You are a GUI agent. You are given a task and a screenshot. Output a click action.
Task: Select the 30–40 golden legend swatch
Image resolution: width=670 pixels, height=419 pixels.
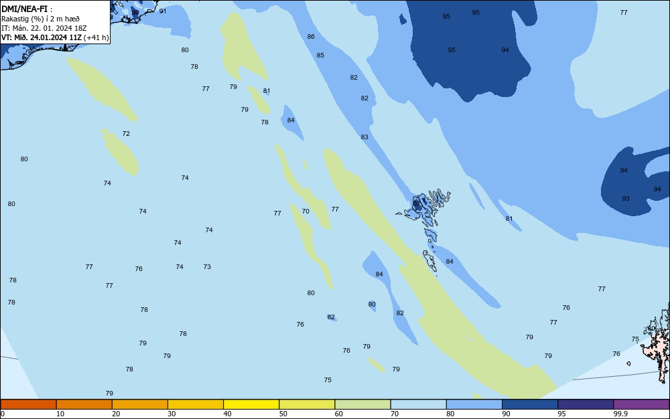coord(196,404)
